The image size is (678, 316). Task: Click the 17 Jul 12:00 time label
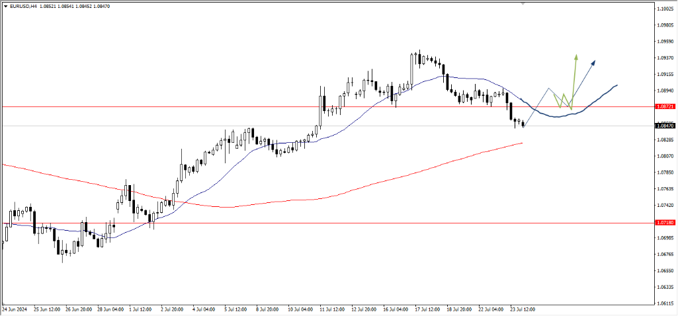point(426,309)
